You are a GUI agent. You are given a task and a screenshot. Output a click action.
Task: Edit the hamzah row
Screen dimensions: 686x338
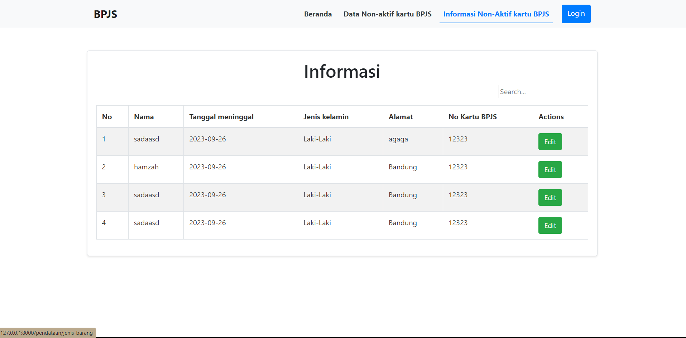coord(550,170)
